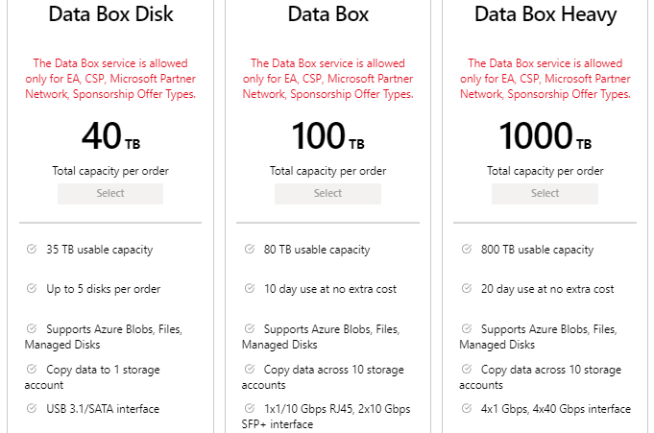
Task: Click Select button under Data Box 100 TB
Action: coord(327,194)
